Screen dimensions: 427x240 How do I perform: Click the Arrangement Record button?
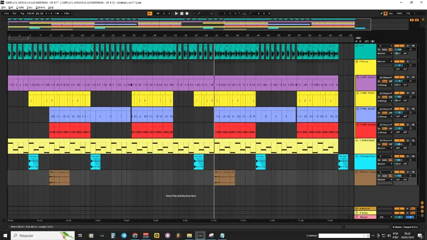(187, 13)
